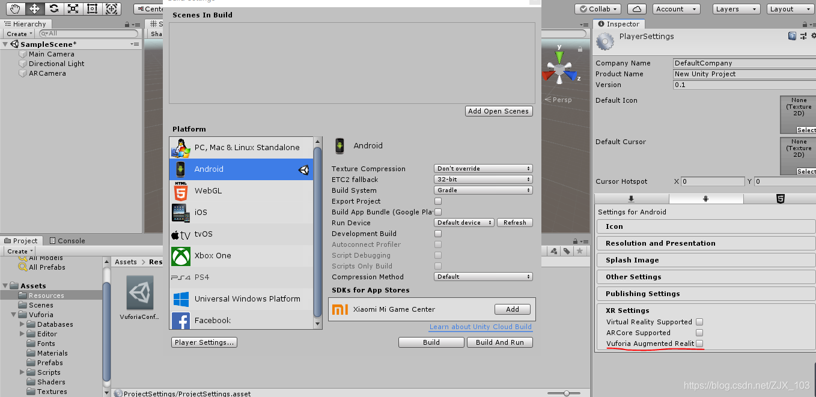
Task: Click Refresh run device button
Action: [515, 223]
